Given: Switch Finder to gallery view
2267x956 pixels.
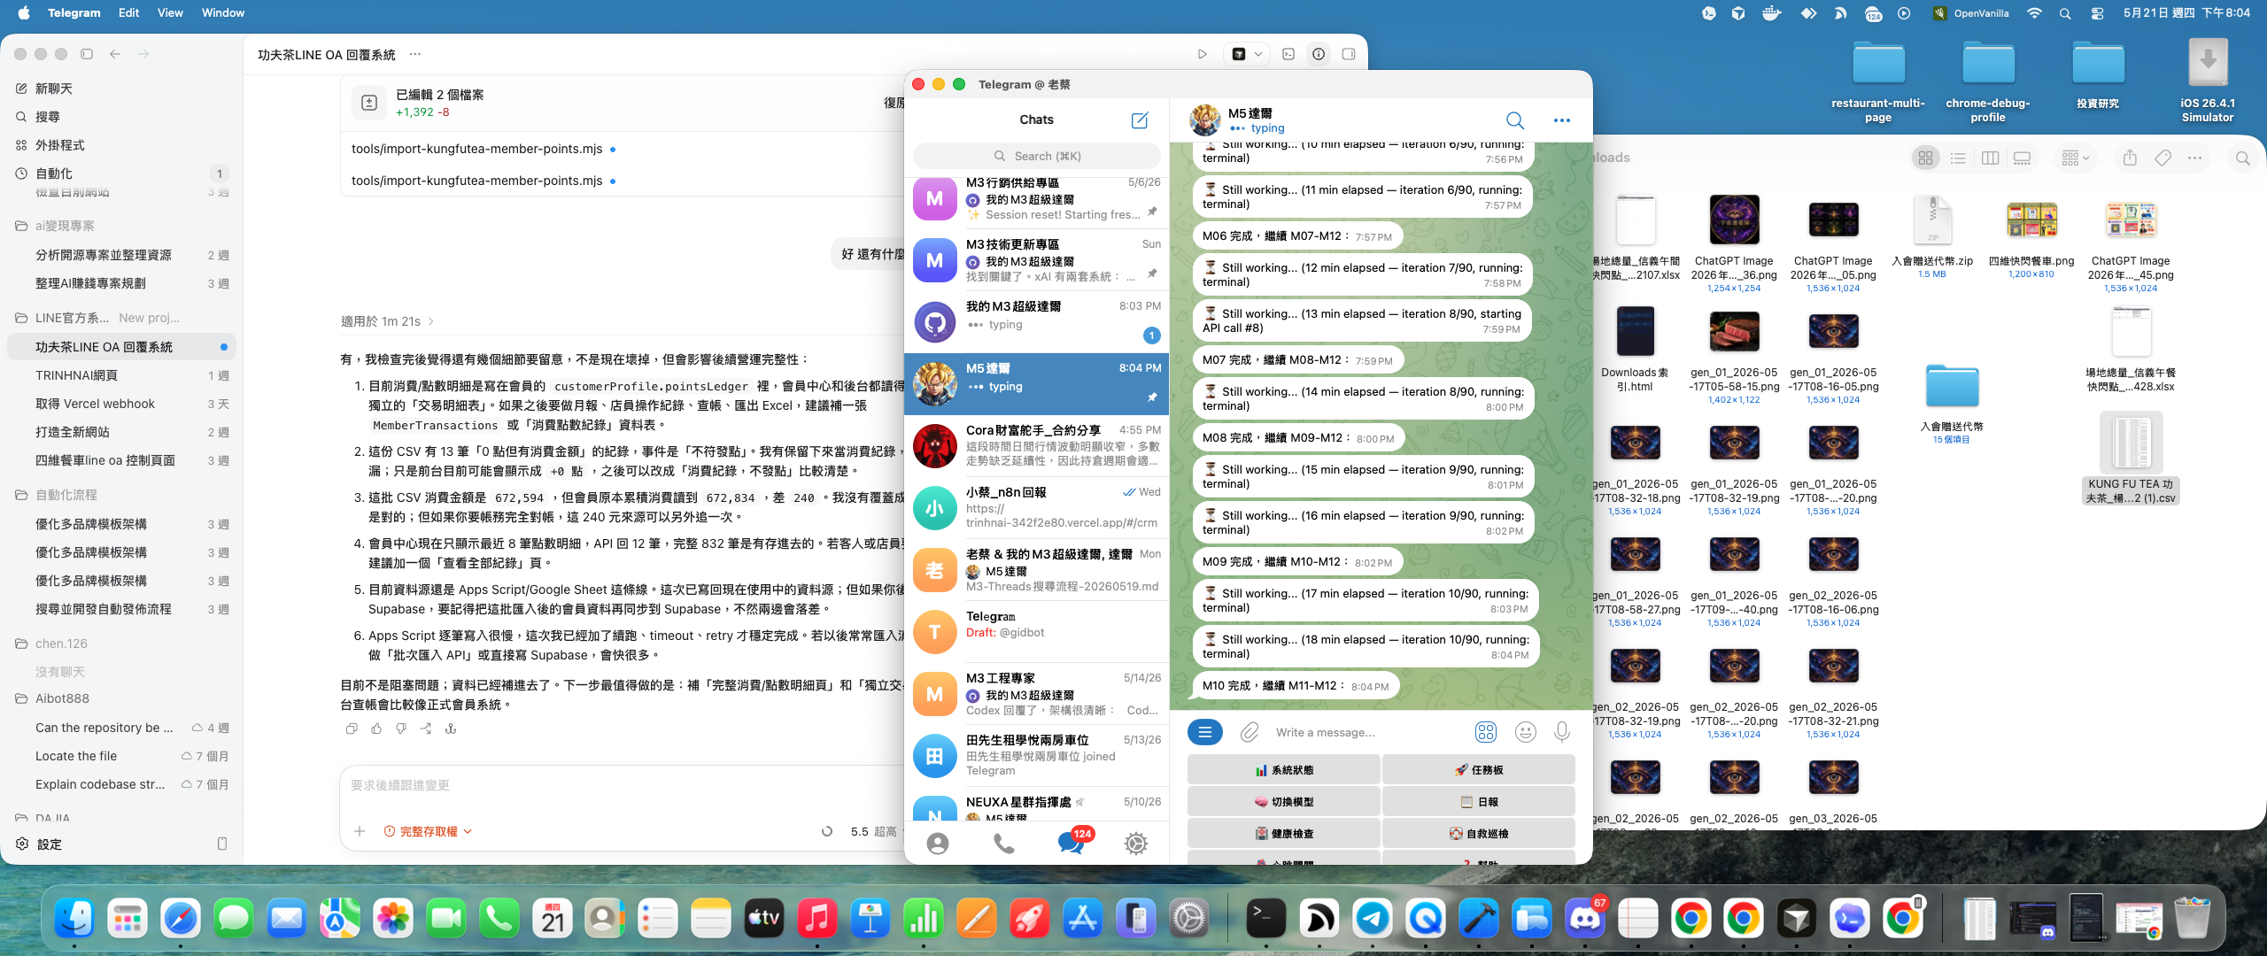Looking at the screenshot, I should tap(2023, 158).
